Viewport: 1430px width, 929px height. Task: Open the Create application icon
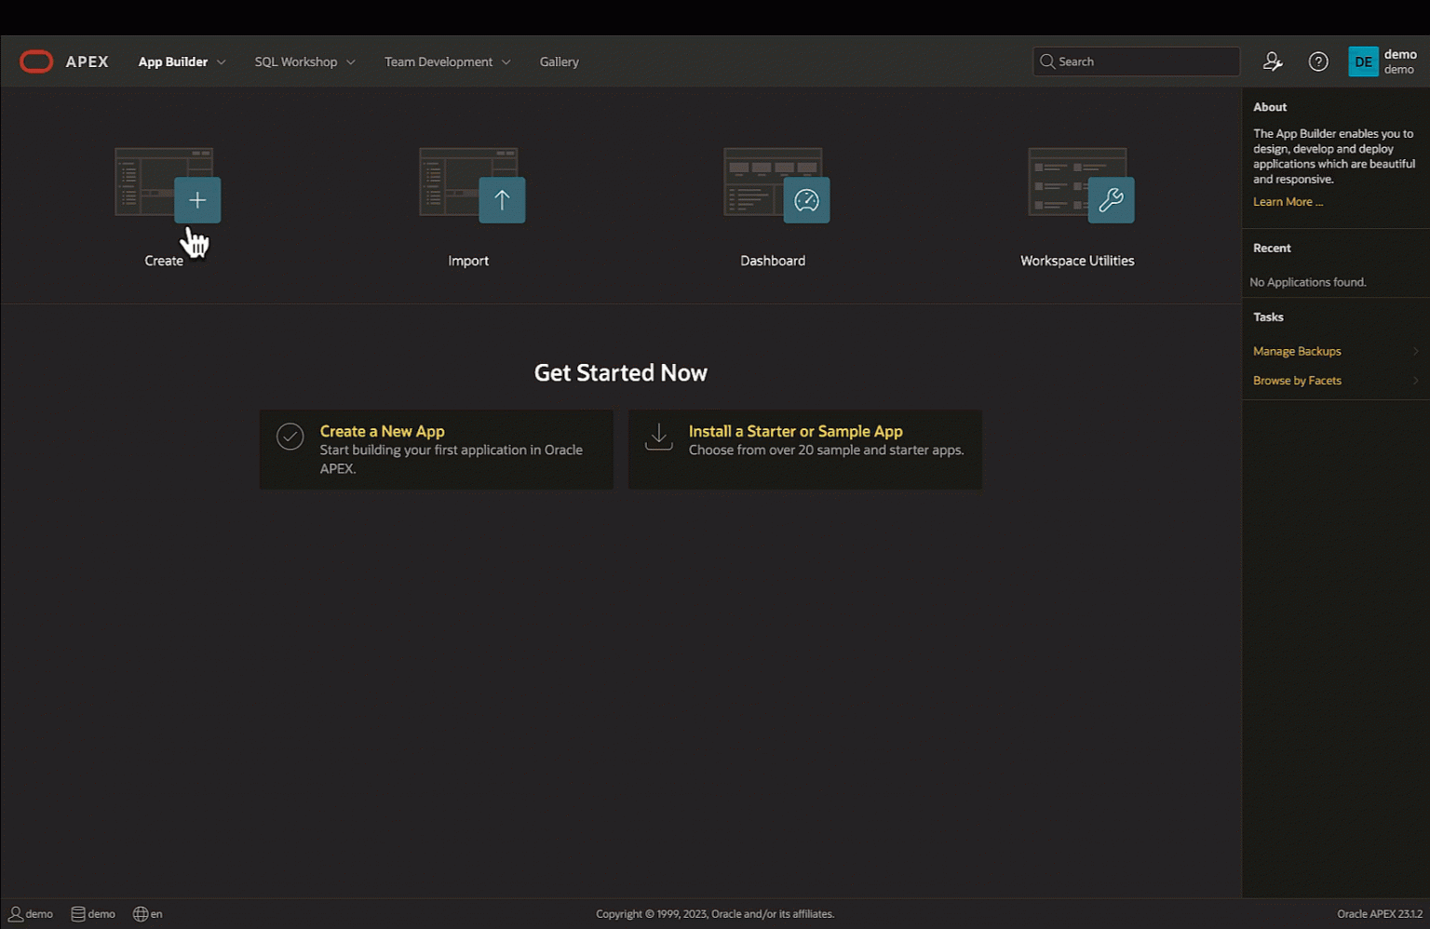(x=197, y=199)
